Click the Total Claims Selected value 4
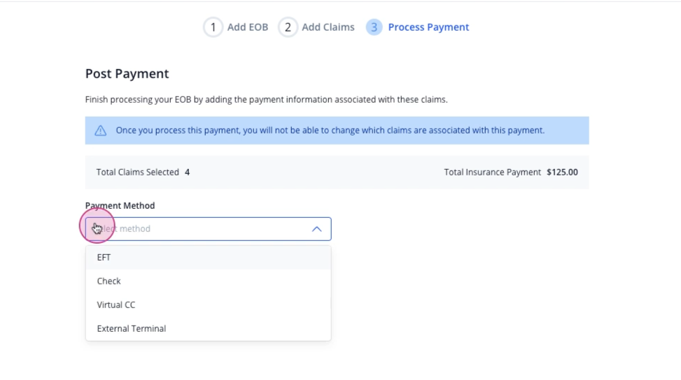Screen dimensions: 681x380 pos(187,172)
